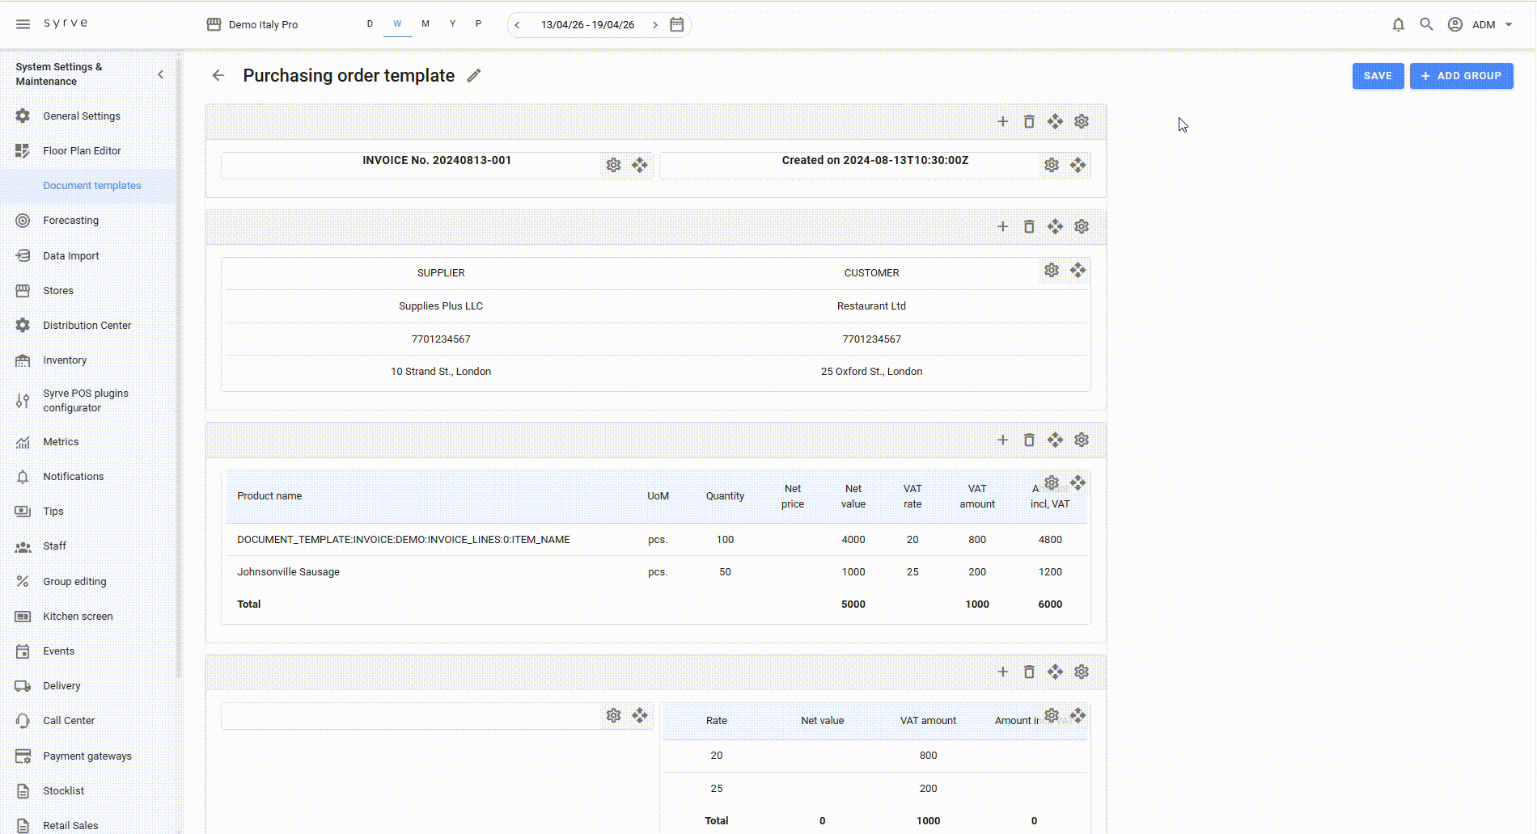The image size is (1537, 834).
Task: Select the 'Johnsonville Sausage' product cell
Action: [x=288, y=572]
